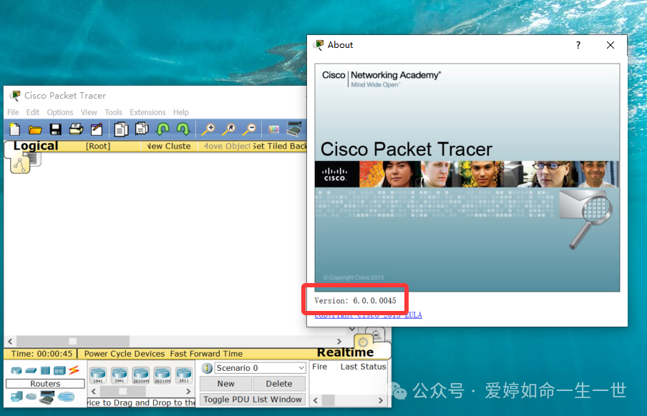This screenshot has height=416, width=647.
Task: Open a file with the folder icon
Action: click(35, 130)
